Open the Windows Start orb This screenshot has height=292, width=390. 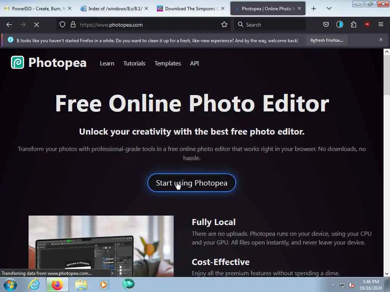[x=10, y=284]
